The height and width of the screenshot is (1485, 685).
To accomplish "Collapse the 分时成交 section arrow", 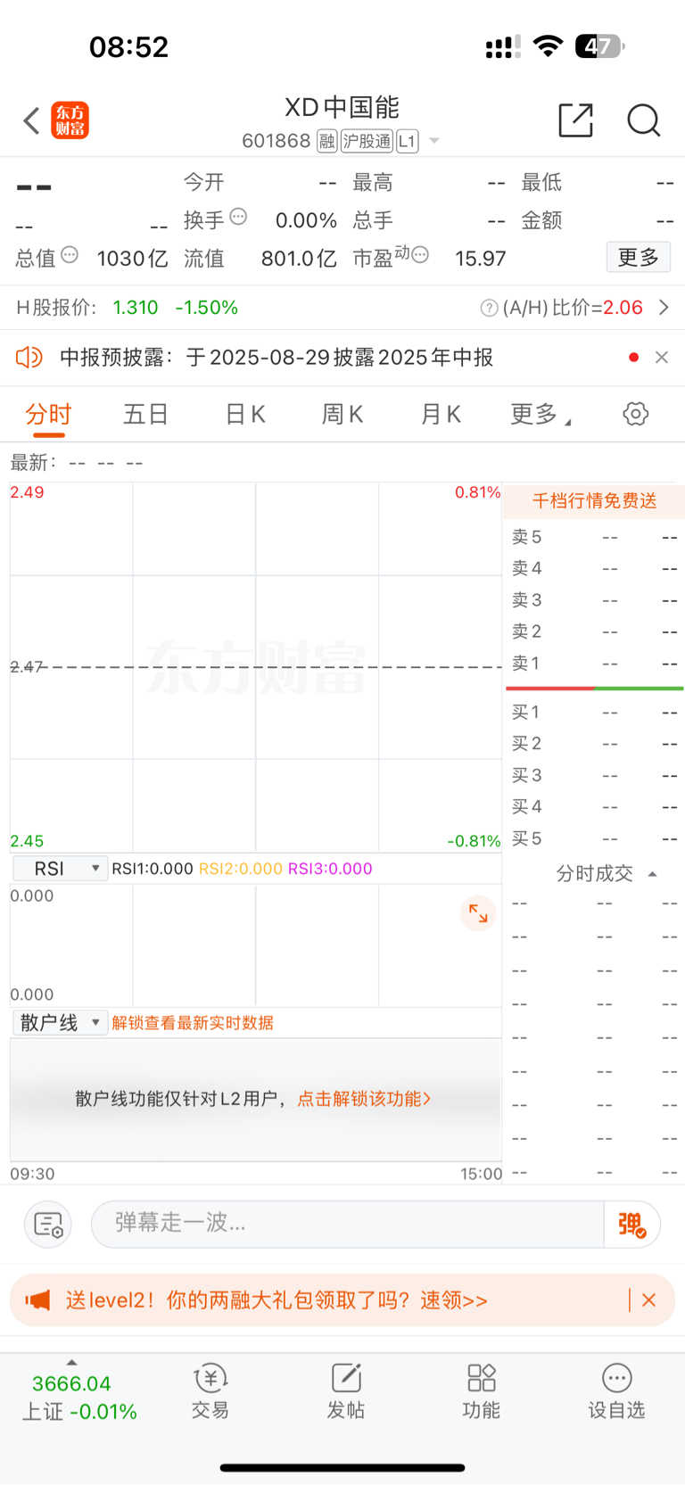I will (x=652, y=874).
